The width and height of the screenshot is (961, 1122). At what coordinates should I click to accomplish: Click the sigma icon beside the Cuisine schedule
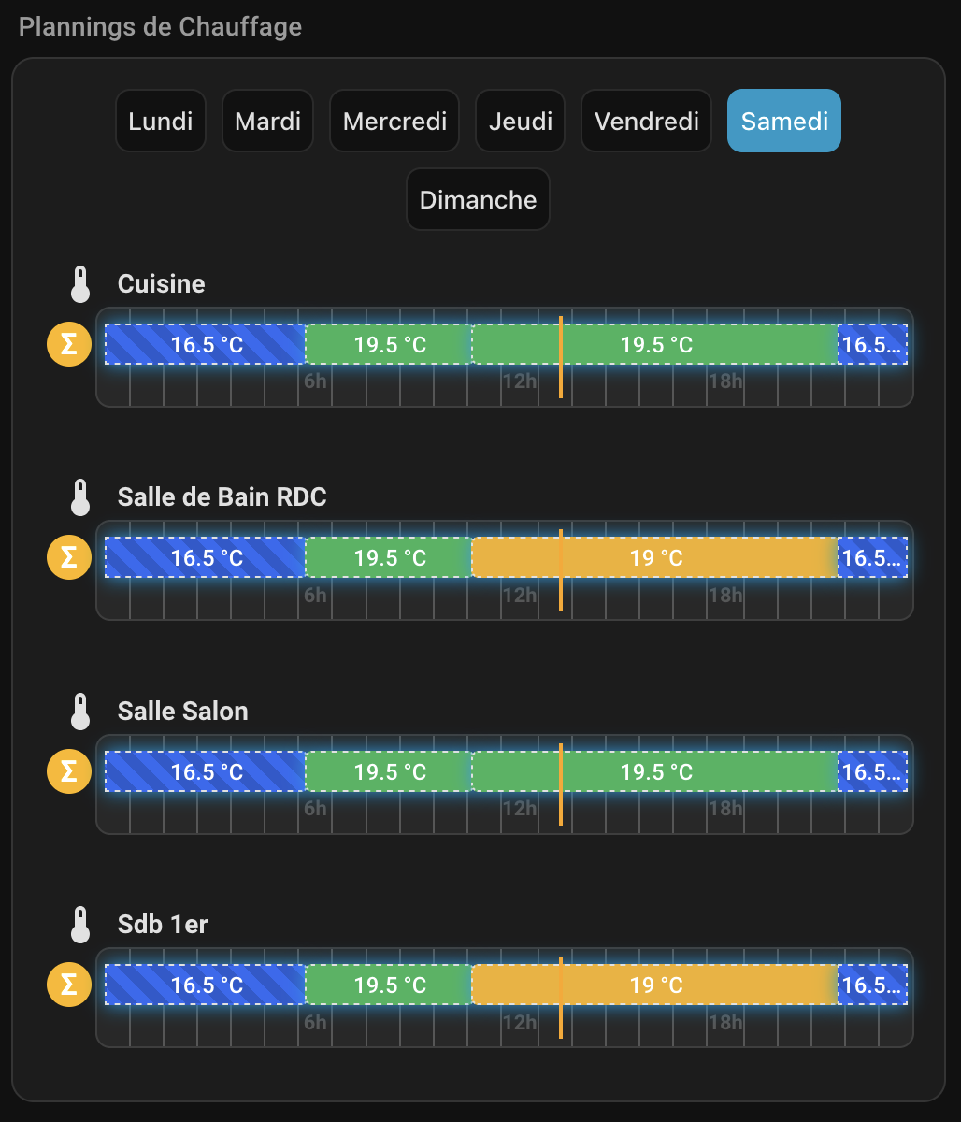pos(69,344)
